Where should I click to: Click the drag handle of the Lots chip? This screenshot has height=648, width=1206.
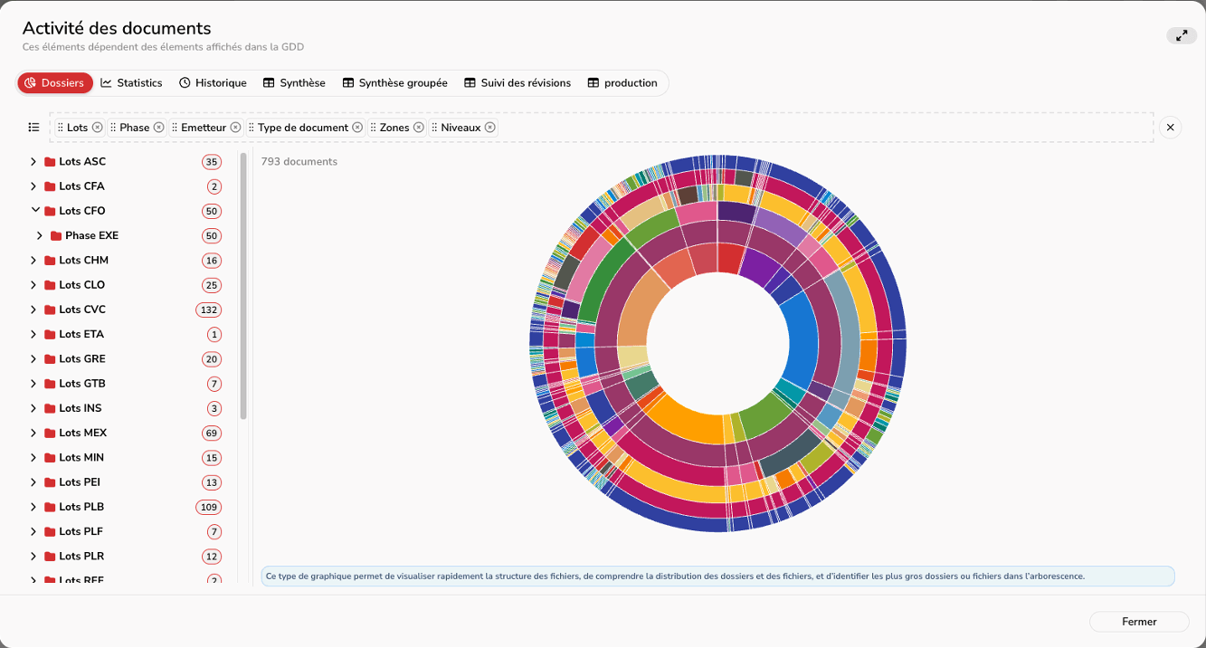click(62, 128)
